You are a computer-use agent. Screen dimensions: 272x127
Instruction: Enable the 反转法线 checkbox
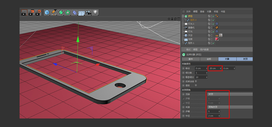click(x=196, y=81)
